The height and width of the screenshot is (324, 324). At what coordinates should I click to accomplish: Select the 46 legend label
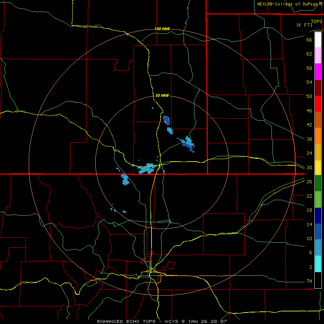click(309, 111)
